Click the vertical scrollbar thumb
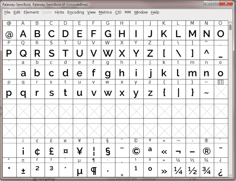Image resolution: width=236 pixels, height=181 pixels. click(x=230, y=27)
